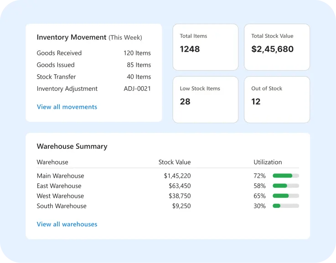This screenshot has height=263, width=336.
Task: Select the South Warehouse row name
Action: pos(62,206)
